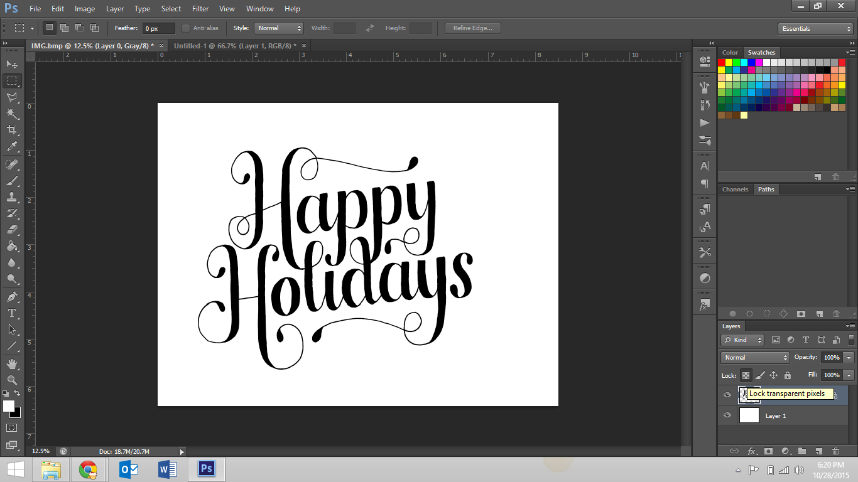Create a new group folder in Layers

coord(802,451)
